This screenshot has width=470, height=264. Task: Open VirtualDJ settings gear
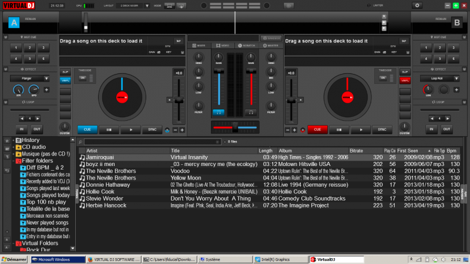417,5
